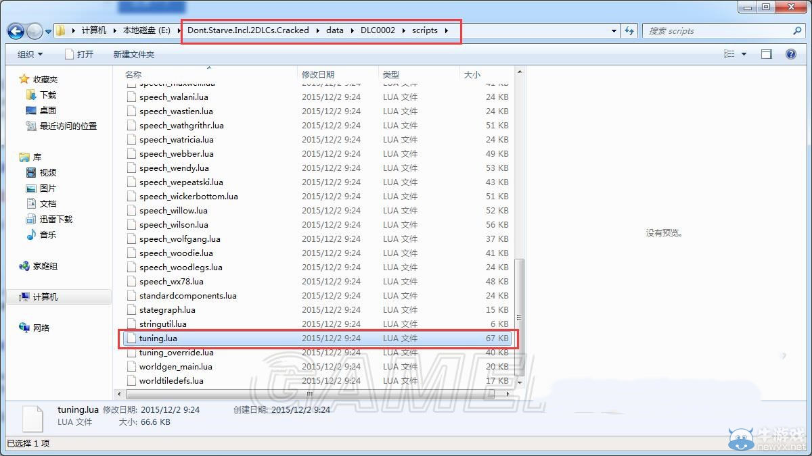Select 迅雷下载 in the library list
The height and width of the screenshot is (456, 812).
click(x=55, y=220)
